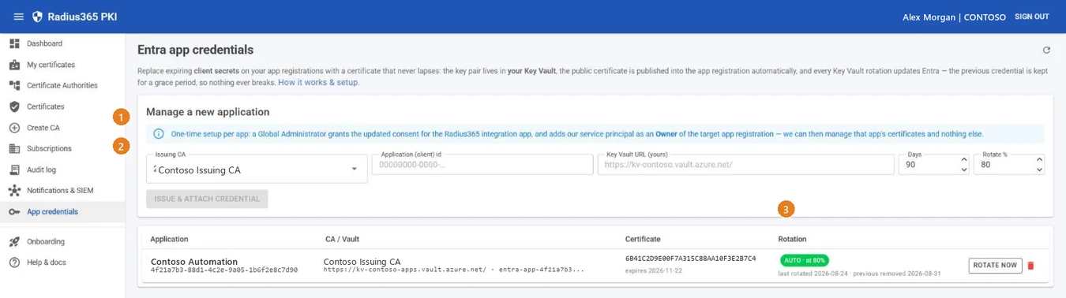The width and height of the screenshot is (1066, 298).
Task: Open Dashboard from the sidebar
Action: click(62, 43)
